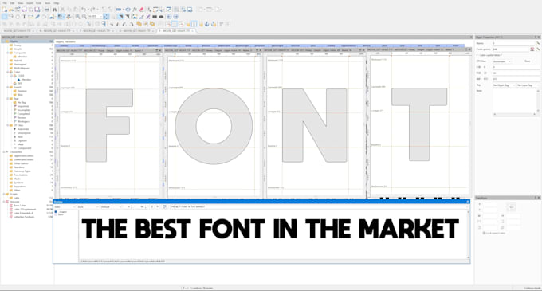The width and height of the screenshot is (542, 291).
Task: Click the binoculars Find icon
Action: coord(55,10)
